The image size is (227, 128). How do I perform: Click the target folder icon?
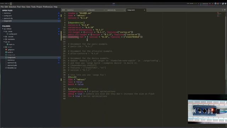(x=6, y=47)
